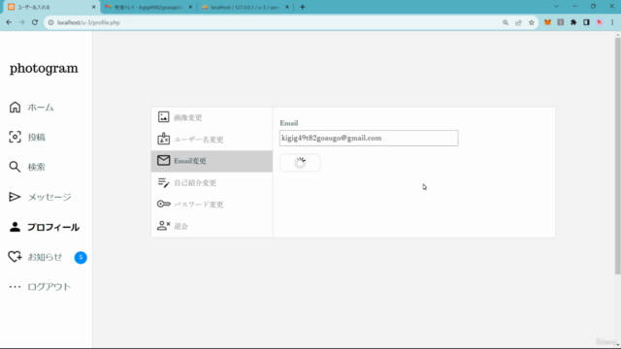Open the お知らせ link in sidebar
The height and width of the screenshot is (349, 621).
(x=45, y=257)
